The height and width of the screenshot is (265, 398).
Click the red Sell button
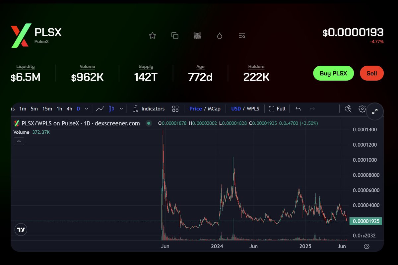(371, 73)
